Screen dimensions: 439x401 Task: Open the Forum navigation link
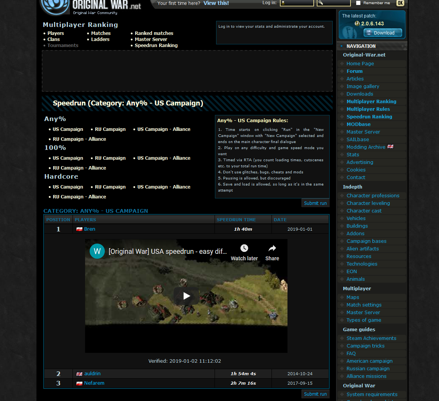coord(354,71)
